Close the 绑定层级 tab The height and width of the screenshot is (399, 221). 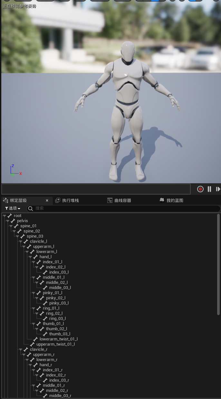point(47,200)
